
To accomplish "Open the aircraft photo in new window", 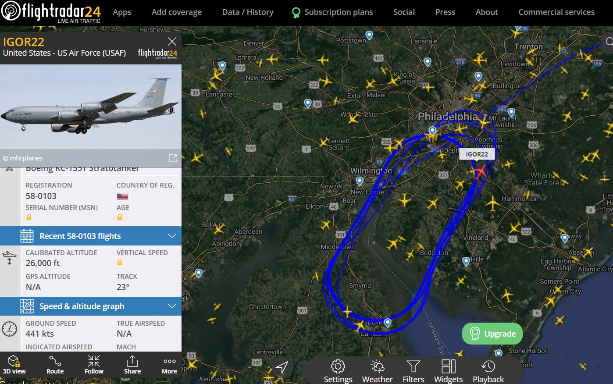I will click(x=173, y=158).
